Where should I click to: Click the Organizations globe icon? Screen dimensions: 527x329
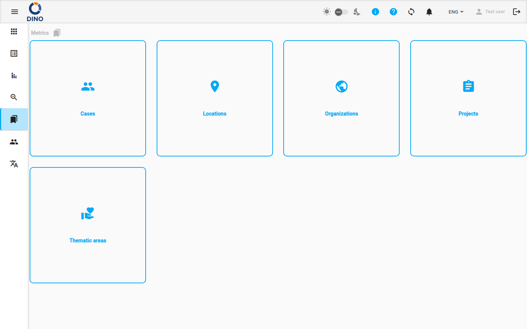click(341, 87)
